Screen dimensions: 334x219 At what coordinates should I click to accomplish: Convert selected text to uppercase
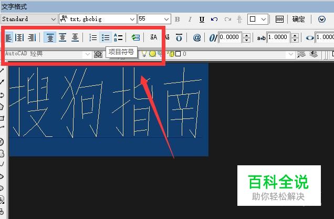point(153,37)
